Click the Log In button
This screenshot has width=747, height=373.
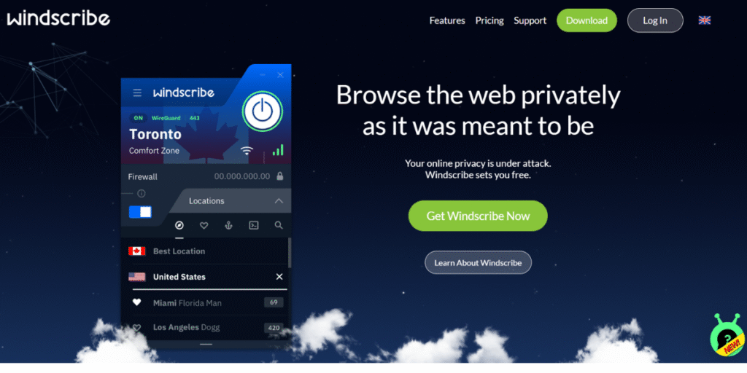point(655,20)
